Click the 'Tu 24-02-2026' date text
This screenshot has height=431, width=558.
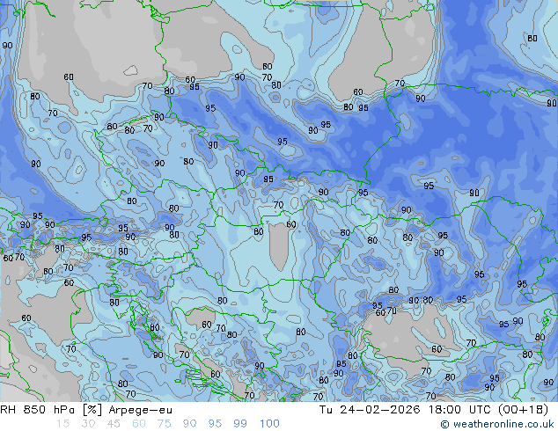tap(370, 410)
